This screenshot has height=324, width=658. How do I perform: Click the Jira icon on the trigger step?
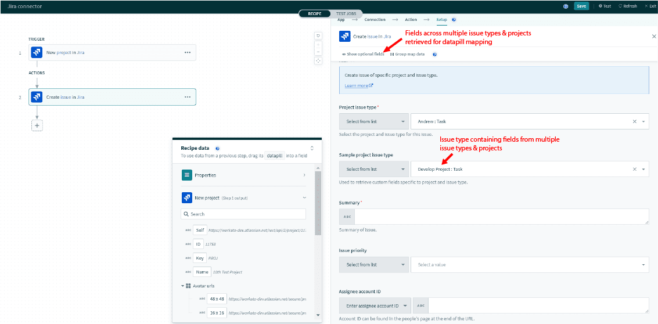tap(37, 52)
